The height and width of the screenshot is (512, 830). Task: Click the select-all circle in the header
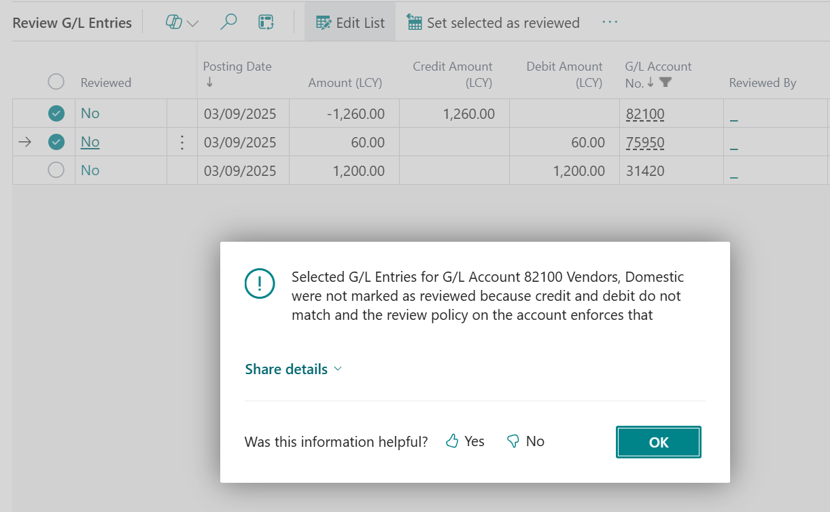coord(56,81)
